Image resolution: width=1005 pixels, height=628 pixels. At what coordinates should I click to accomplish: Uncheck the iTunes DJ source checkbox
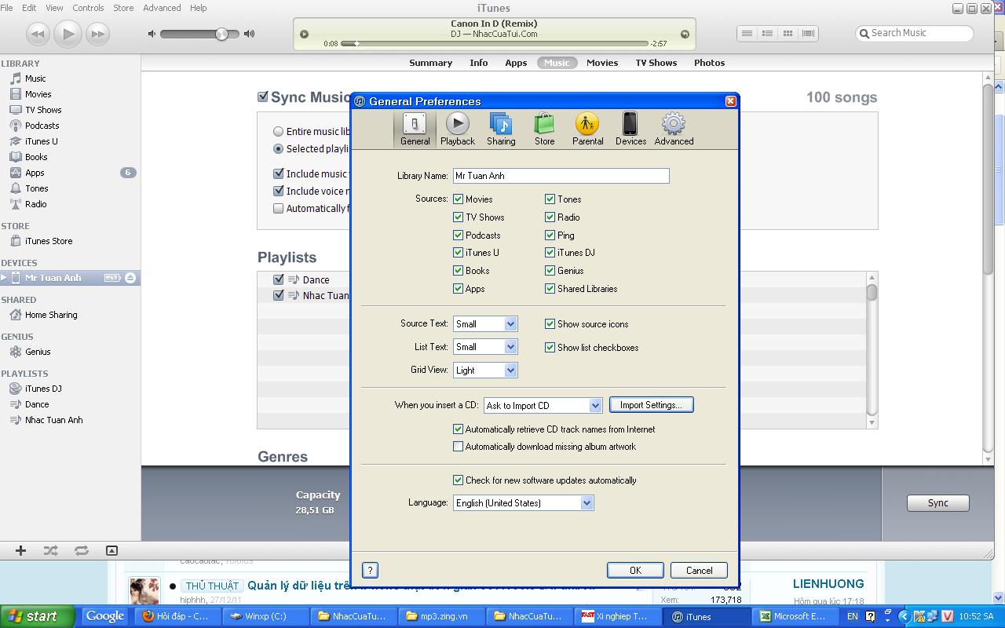pos(550,253)
